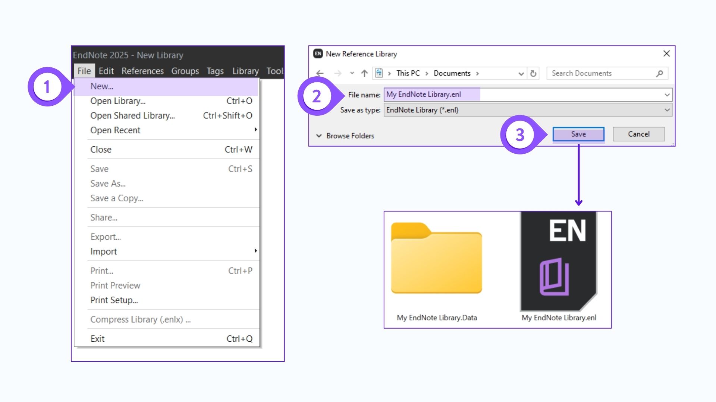Click the refresh icon beside address bar
The image size is (716, 402).
click(533, 73)
